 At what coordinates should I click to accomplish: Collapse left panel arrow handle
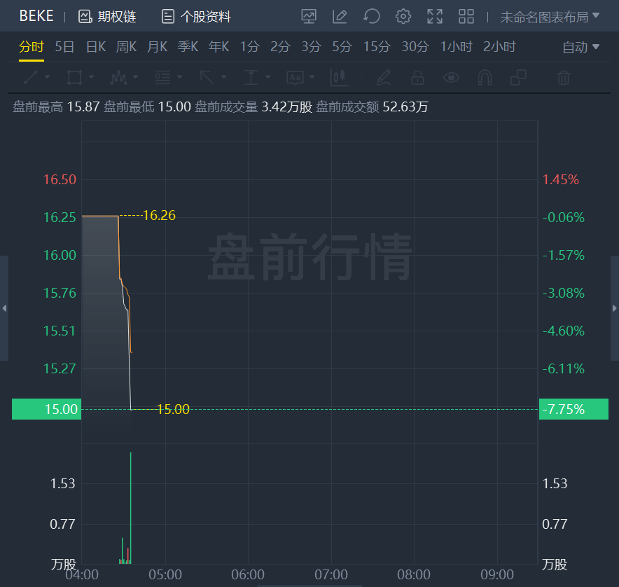[x=4, y=308]
